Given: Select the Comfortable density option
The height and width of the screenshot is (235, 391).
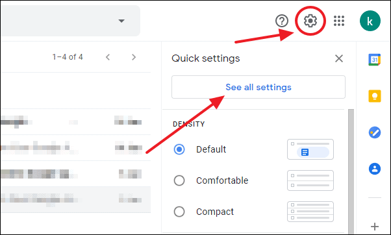Looking at the screenshot, I should [x=179, y=180].
